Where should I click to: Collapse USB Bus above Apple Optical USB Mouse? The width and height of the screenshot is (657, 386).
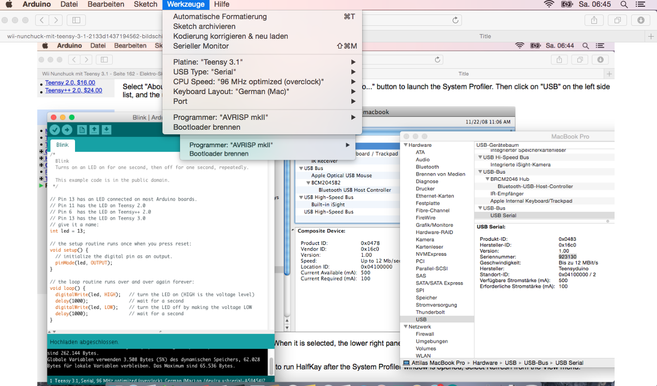coord(301,168)
